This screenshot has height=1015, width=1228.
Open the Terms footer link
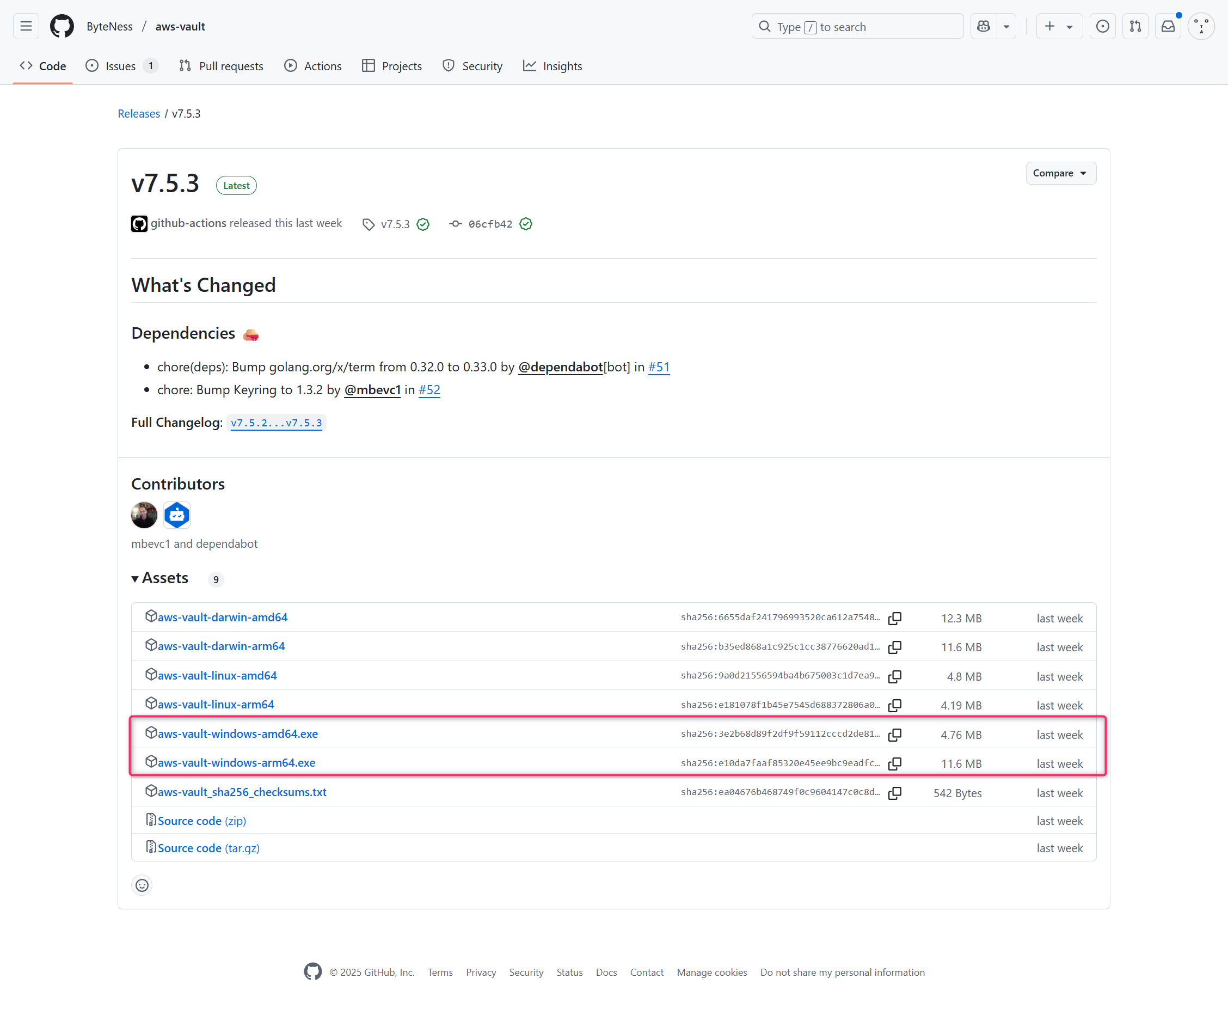click(440, 973)
